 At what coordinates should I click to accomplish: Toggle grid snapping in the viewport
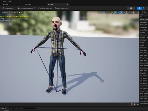tap(116, 12)
